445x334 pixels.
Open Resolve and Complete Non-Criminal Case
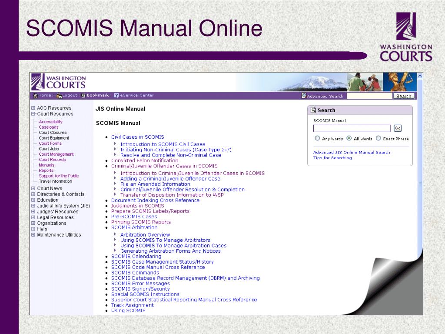pyautogui.click(x=170, y=155)
